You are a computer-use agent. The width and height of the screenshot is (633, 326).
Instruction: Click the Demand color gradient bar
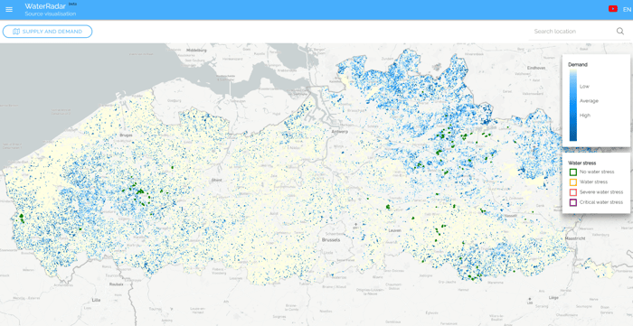click(572, 105)
